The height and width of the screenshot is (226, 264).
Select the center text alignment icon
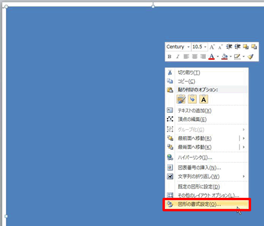[195, 56]
